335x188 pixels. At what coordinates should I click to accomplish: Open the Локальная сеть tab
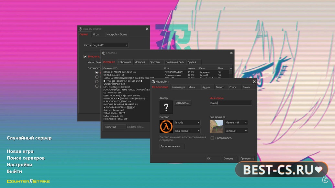(x=174, y=62)
